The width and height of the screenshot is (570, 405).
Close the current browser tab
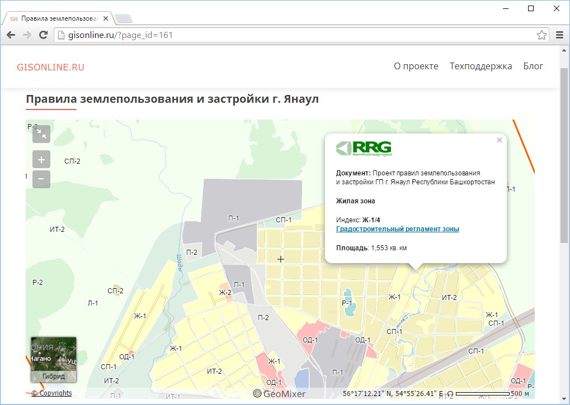click(x=106, y=18)
